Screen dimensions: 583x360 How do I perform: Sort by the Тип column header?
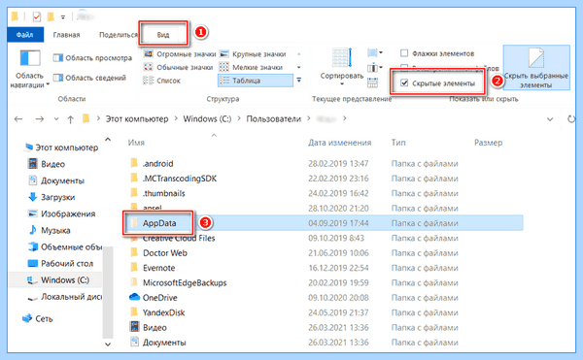pyautogui.click(x=398, y=143)
